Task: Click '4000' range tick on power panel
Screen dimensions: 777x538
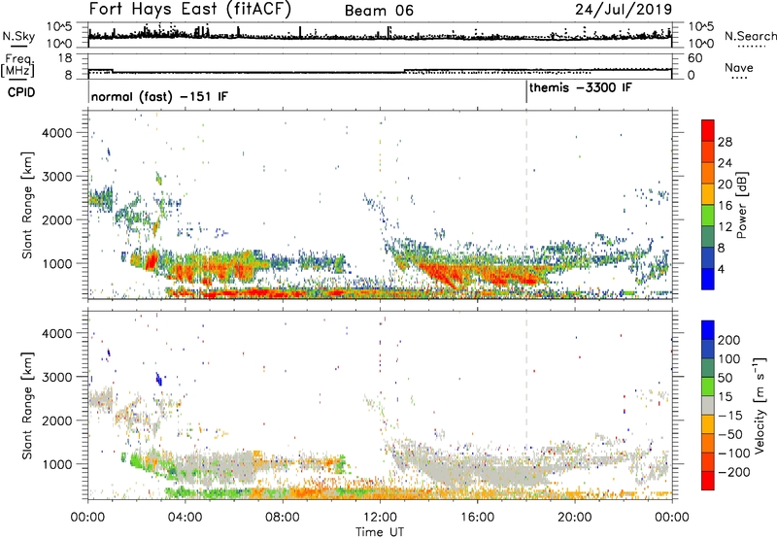Action: [x=57, y=133]
